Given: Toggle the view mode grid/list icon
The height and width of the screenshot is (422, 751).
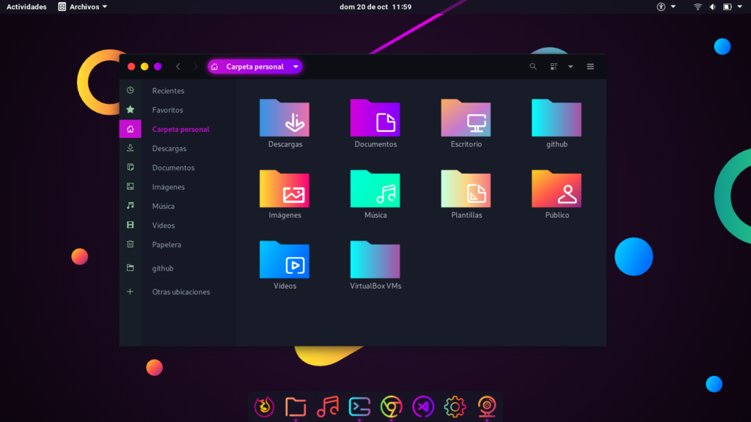Looking at the screenshot, I should 554,67.
